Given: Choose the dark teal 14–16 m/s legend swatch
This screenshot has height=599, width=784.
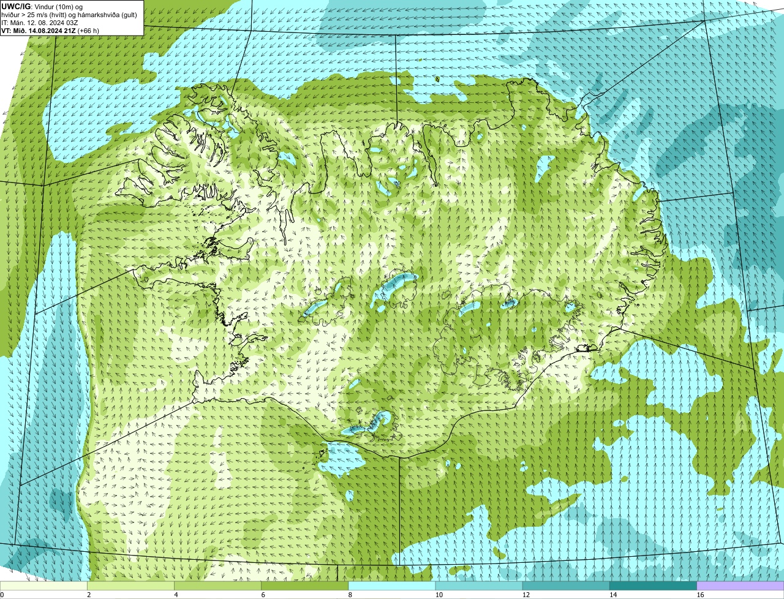Looking at the screenshot, I should pyautogui.click(x=653, y=586).
